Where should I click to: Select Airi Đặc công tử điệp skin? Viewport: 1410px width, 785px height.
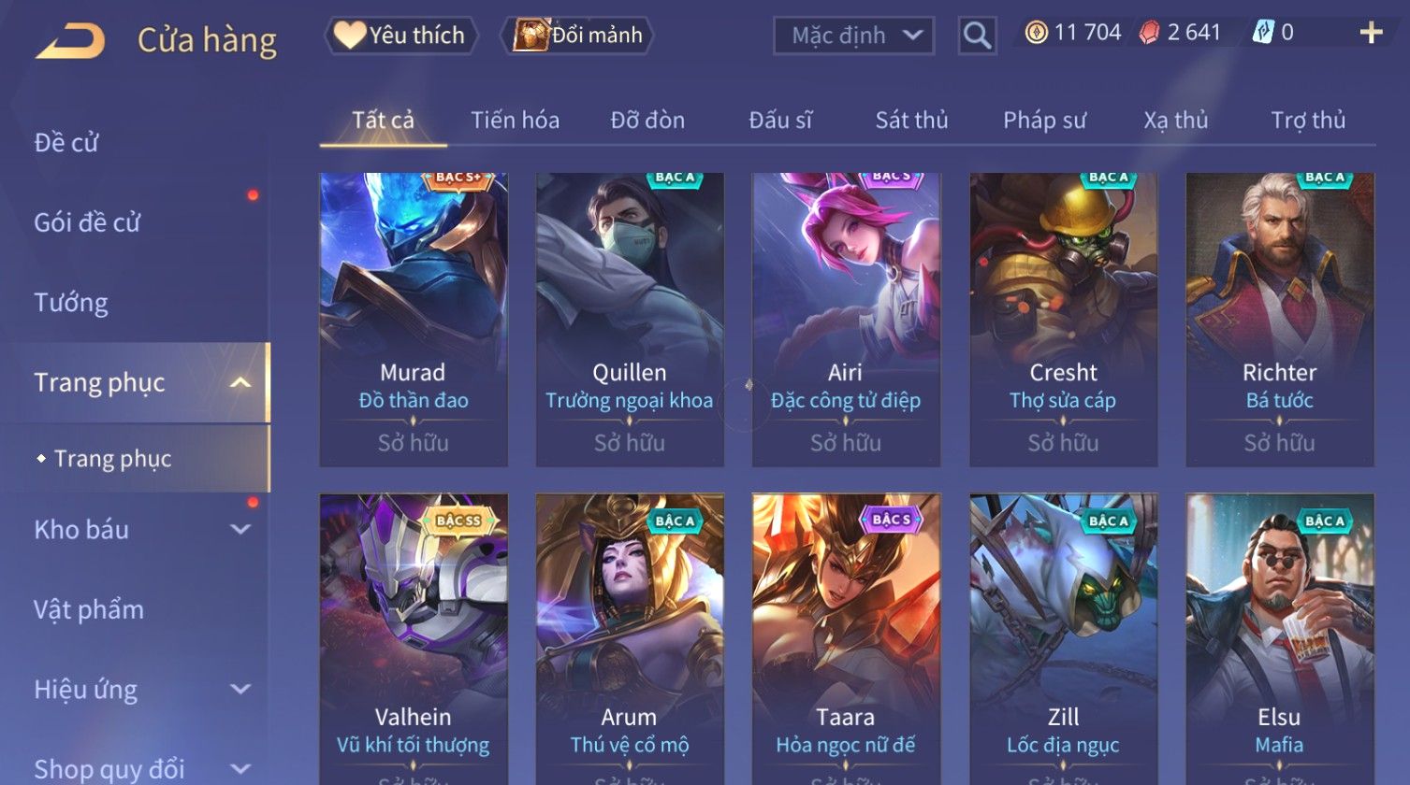(x=846, y=320)
